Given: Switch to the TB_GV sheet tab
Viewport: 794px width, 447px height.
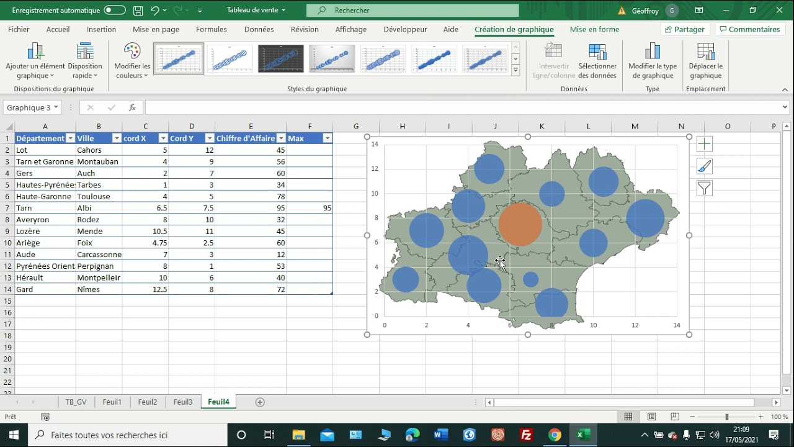Looking at the screenshot, I should point(76,402).
